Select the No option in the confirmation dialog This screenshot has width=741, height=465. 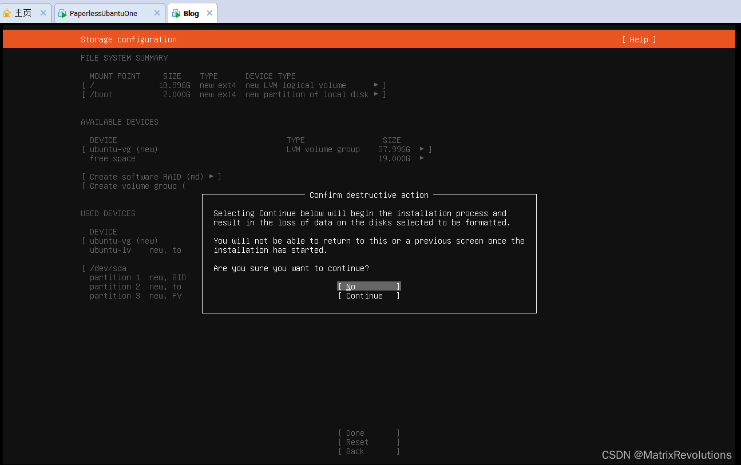pos(368,286)
